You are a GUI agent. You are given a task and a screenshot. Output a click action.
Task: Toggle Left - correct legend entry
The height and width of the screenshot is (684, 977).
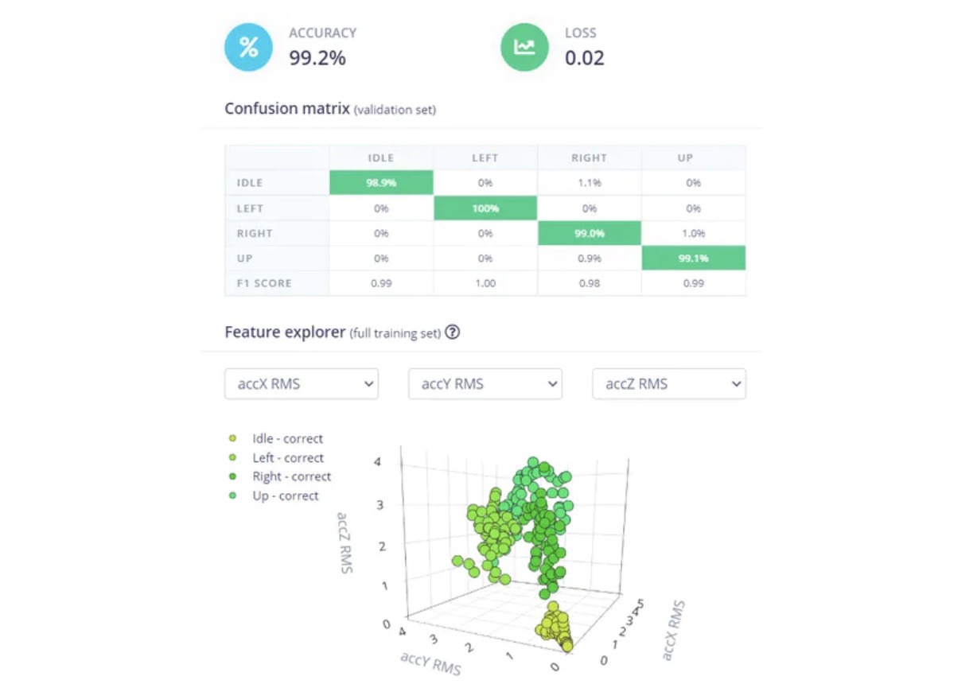[287, 457]
